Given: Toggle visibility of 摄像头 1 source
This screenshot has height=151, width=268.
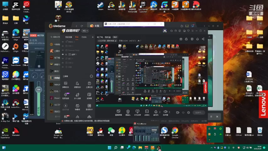Looking at the screenshot, I should pyautogui.click(x=63, y=42).
